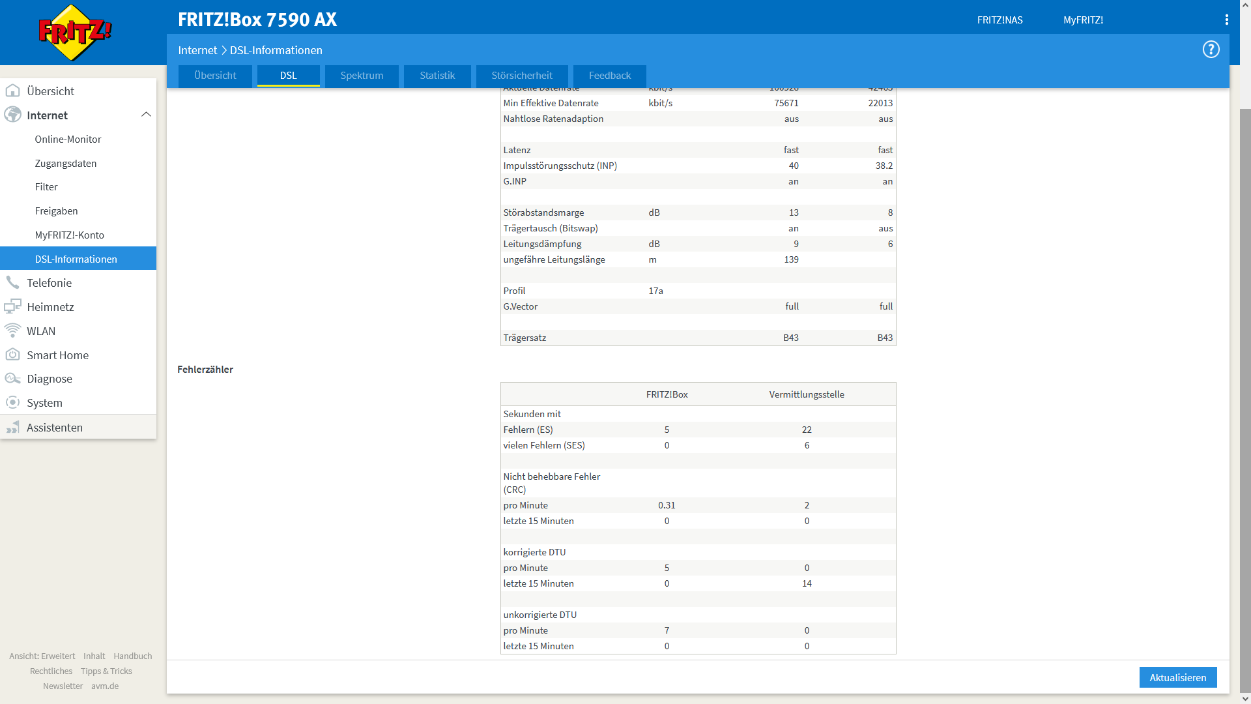This screenshot has height=704, width=1251.
Task: Open the FRITZ!NAS link
Action: 999,20
